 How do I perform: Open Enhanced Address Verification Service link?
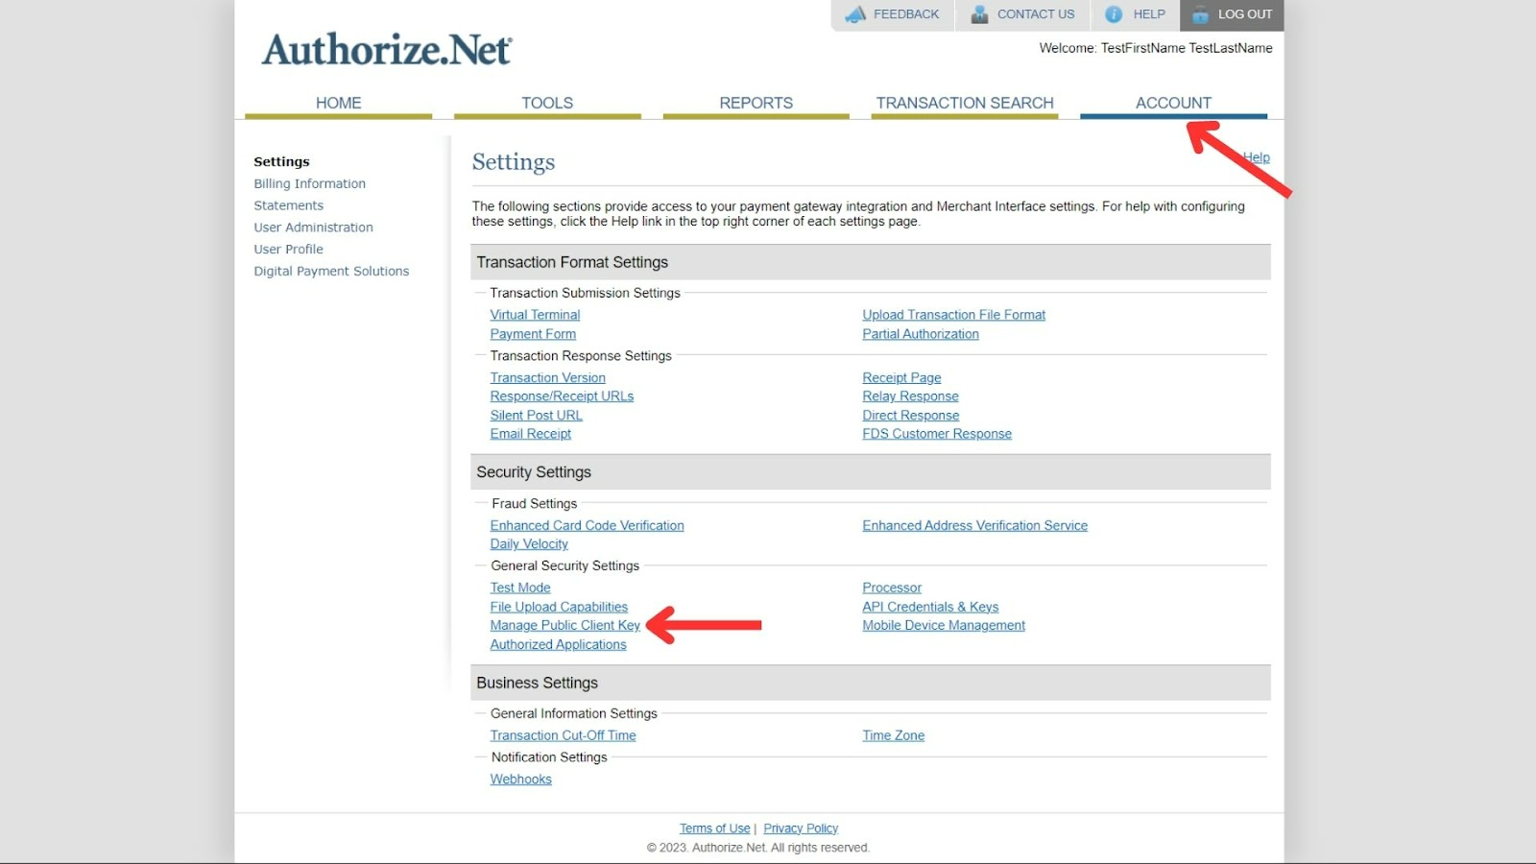coord(974,525)
